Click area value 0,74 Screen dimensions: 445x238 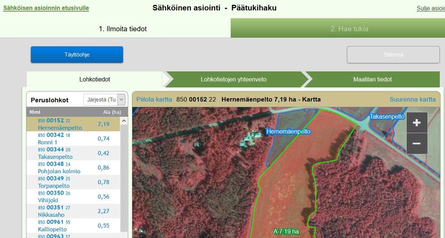tap(103, 139)
